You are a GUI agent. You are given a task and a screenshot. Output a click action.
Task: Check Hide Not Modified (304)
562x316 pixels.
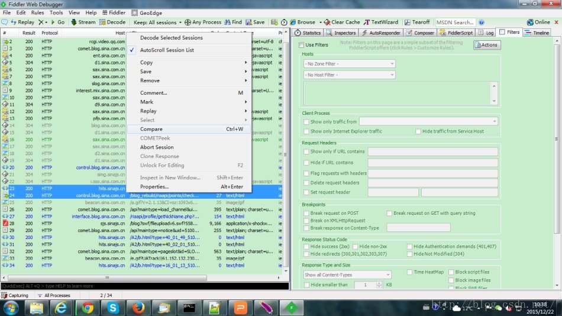409,254
